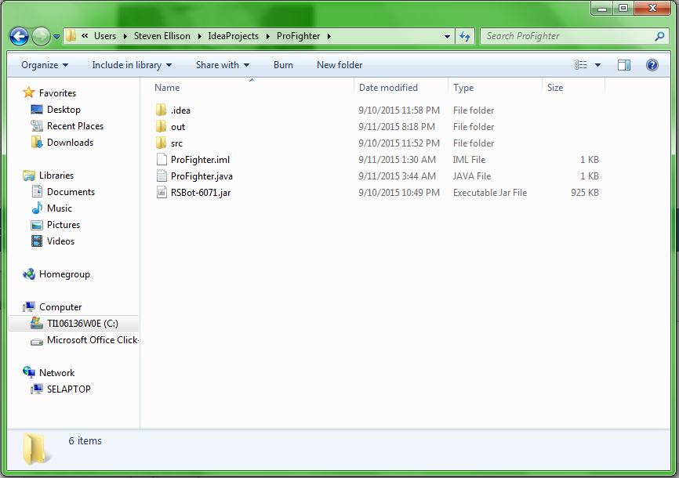The width and height of the screenshot is (679, 478).
Task: Open the address bar history dropdown
Action: point(448,37)
